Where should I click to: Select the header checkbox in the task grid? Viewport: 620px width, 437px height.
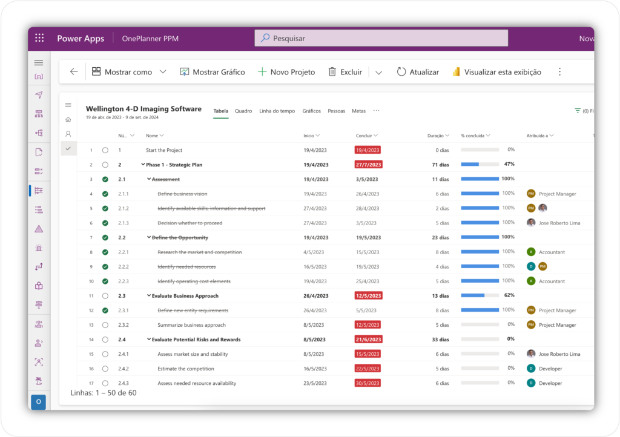pos(68,147)
